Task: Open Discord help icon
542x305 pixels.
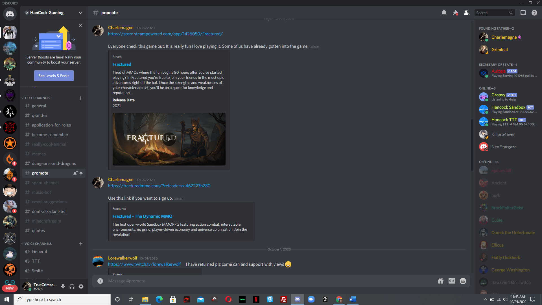Action: pos(534,13)
